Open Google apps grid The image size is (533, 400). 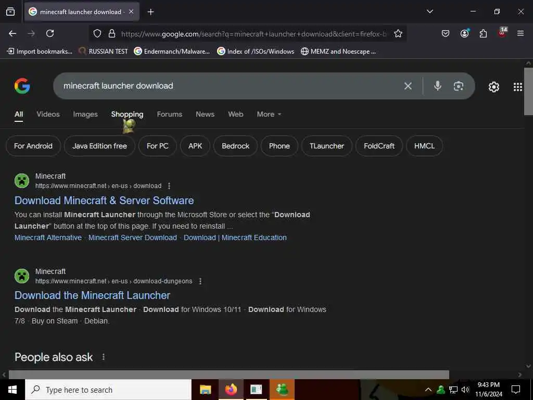tap(518, 87)
